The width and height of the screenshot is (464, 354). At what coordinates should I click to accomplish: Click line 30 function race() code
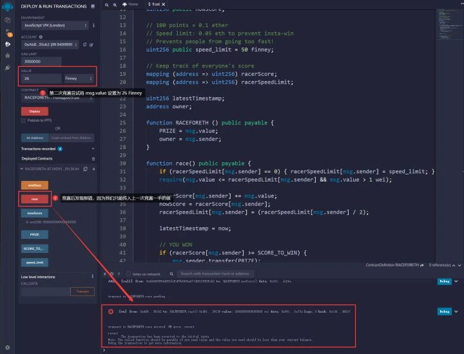pyautogui.click(x=198, y=163)
